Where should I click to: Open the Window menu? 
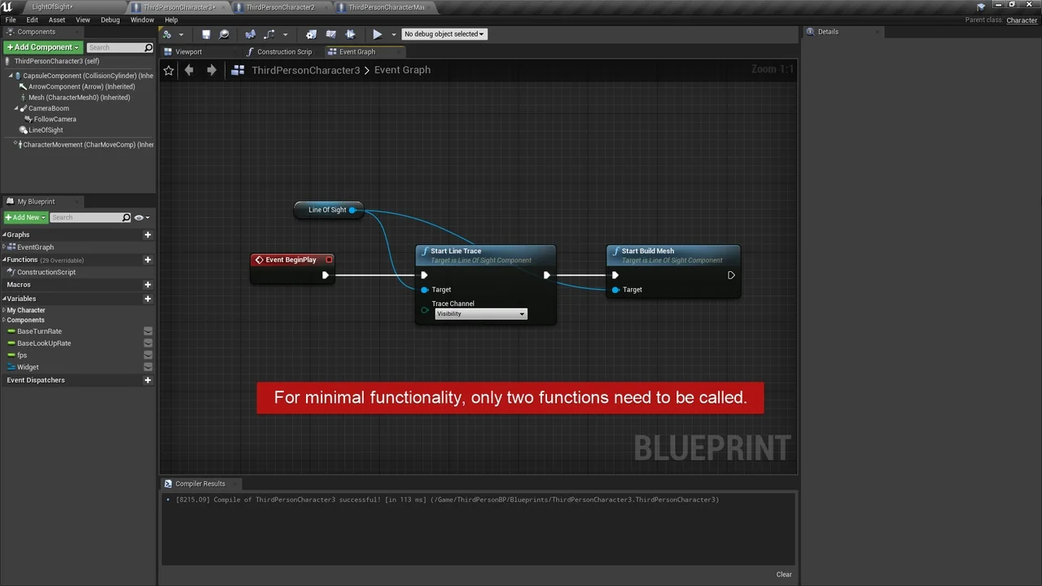[x=142, y=20]
